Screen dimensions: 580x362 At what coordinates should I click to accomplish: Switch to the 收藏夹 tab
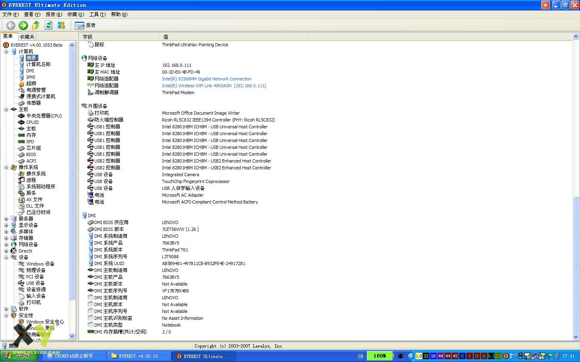(x=27, y=37)
